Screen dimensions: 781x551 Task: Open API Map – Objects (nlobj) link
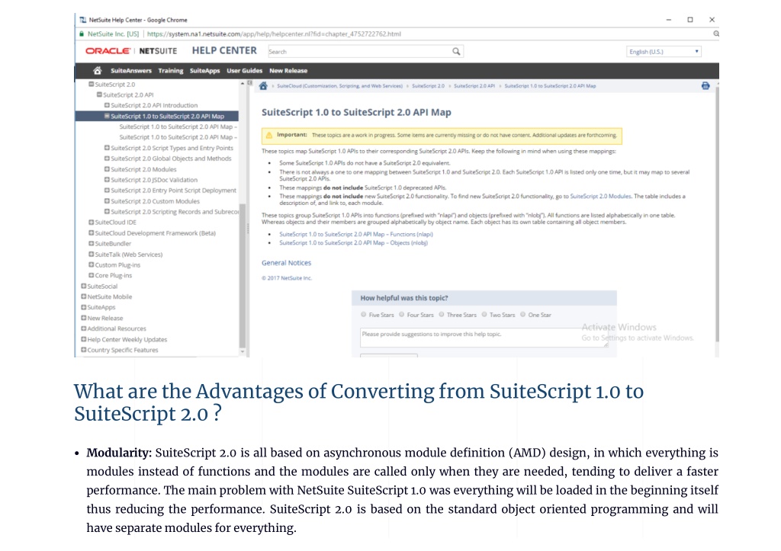coord(354,243)
